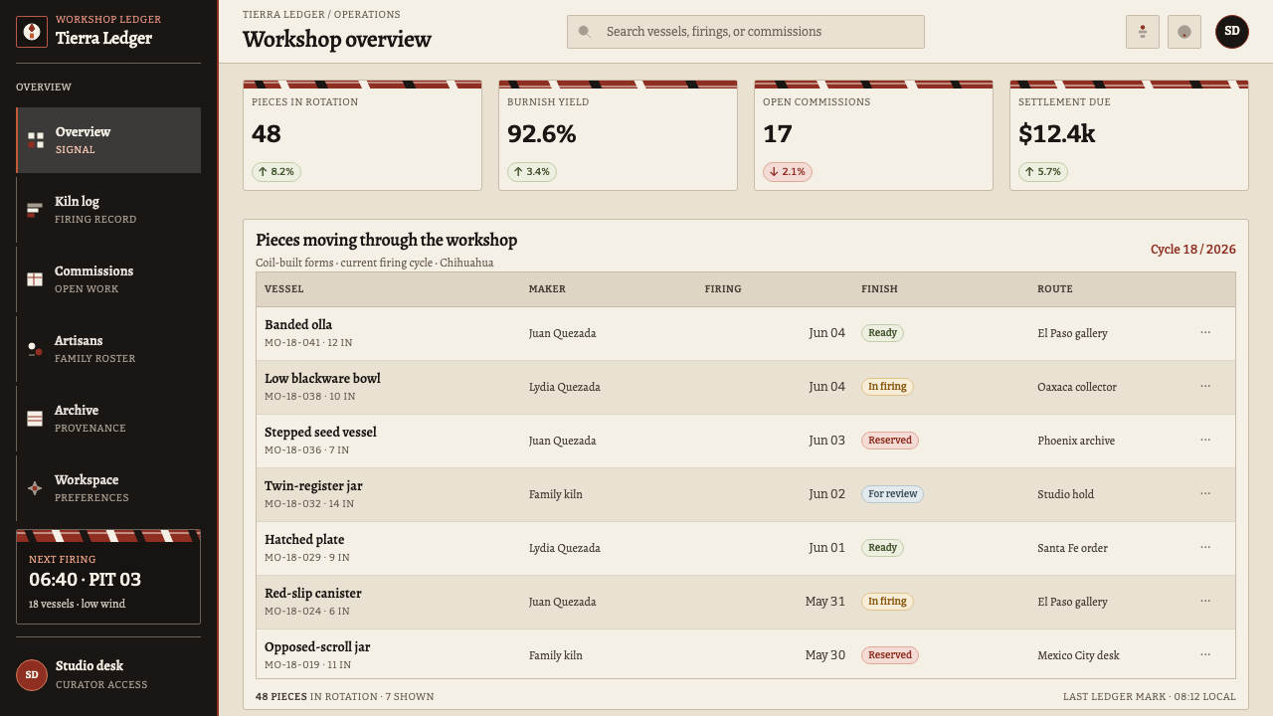This screenshot has height=716, width=1273.
Task: Click the Kiln log bars icon
Action: 35,210
